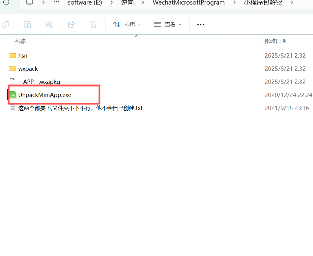Select the 逆向 breadcrumb folder
The image size is (313, 256).
point(127,3)
